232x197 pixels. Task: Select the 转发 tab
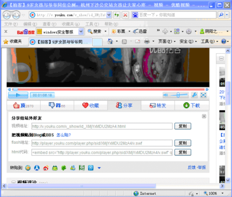[158, 105]
